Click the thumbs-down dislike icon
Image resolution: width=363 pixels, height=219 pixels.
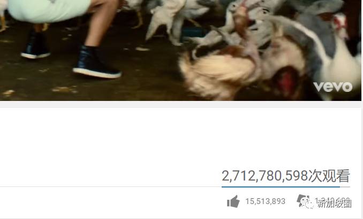302,200
